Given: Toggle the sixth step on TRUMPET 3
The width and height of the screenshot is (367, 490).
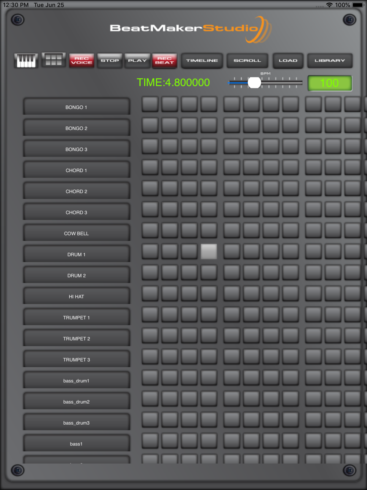Looking at the screenshot, I should [x=251, y=357].
